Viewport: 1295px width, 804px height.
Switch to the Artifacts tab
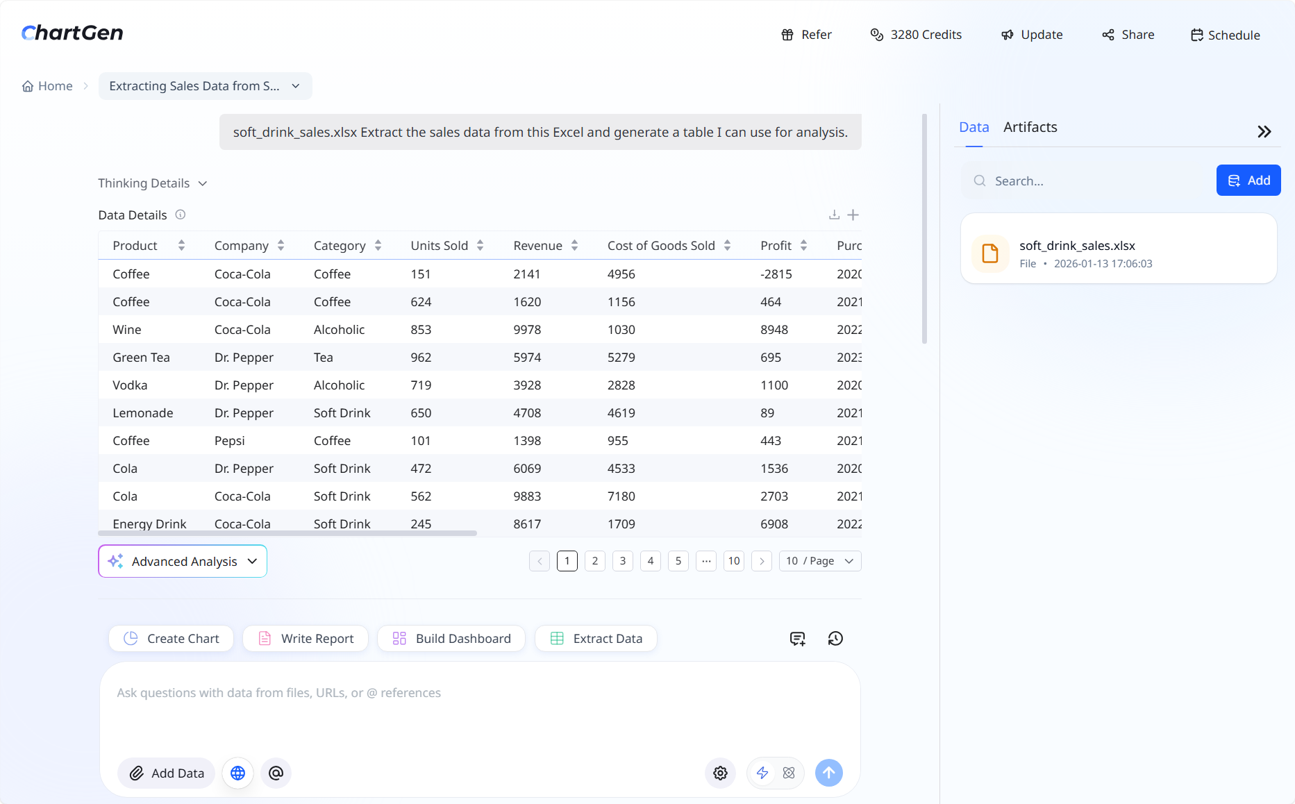point(1030,127)
